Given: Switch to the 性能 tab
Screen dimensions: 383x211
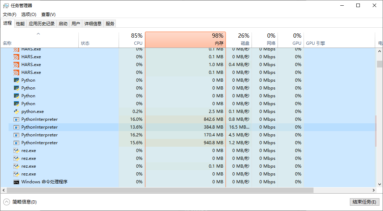Looking at the screenshot, I should coord(20,24).
